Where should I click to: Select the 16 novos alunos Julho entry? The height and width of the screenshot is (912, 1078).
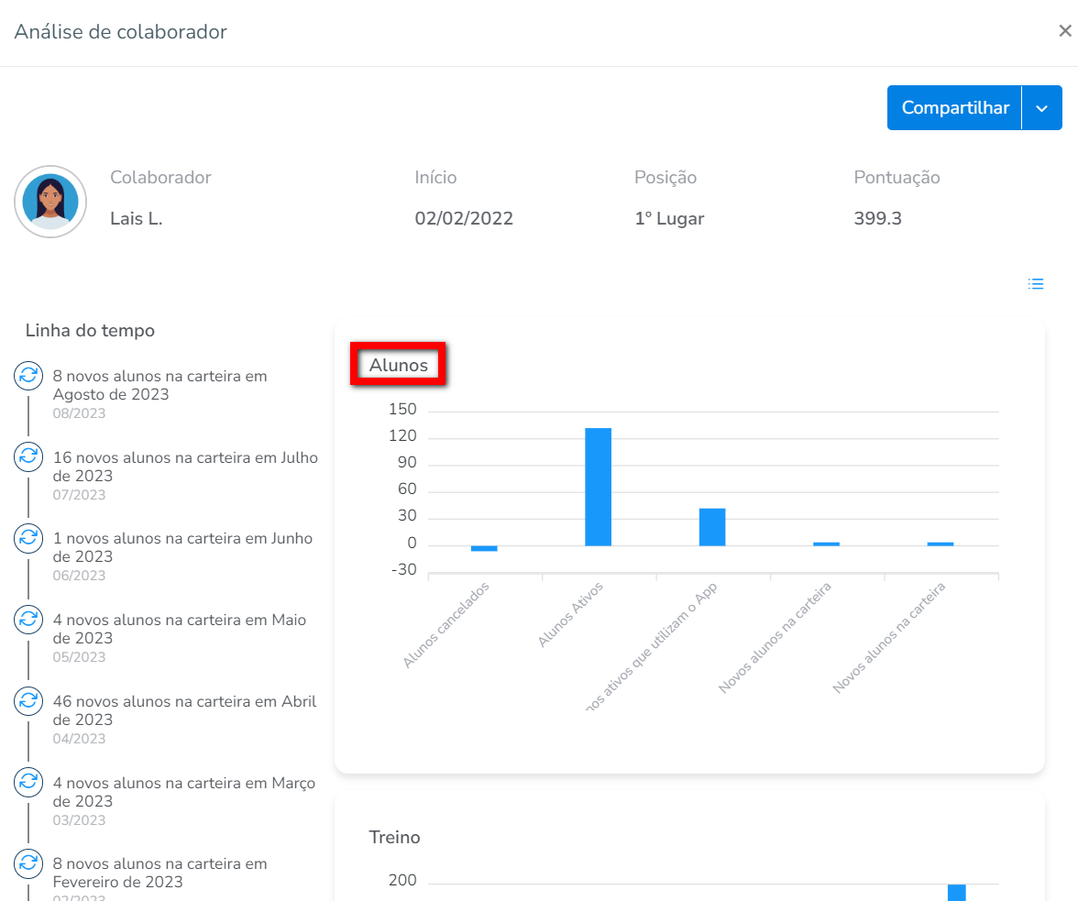coord(184,467)
